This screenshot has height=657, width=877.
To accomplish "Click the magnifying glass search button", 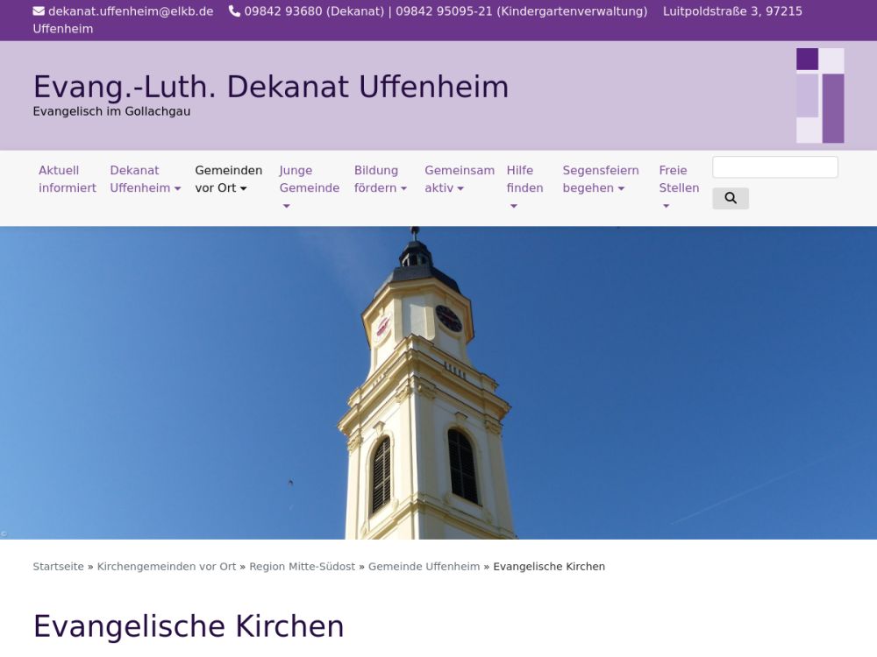I will (x=730, y=198).
